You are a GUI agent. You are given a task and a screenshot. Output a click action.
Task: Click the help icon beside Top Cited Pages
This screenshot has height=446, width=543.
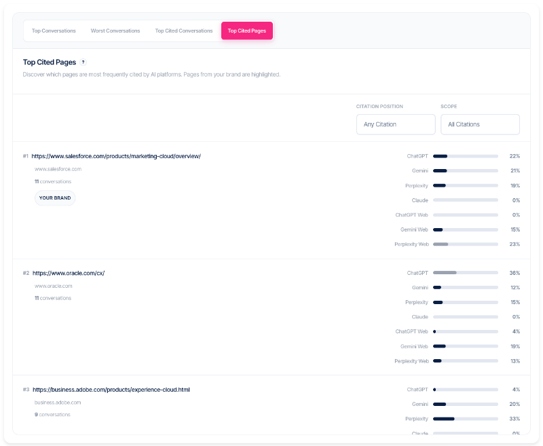coord(83,62)
